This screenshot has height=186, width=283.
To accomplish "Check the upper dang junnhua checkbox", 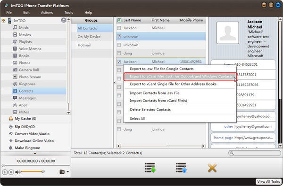I will pos(119,53).
